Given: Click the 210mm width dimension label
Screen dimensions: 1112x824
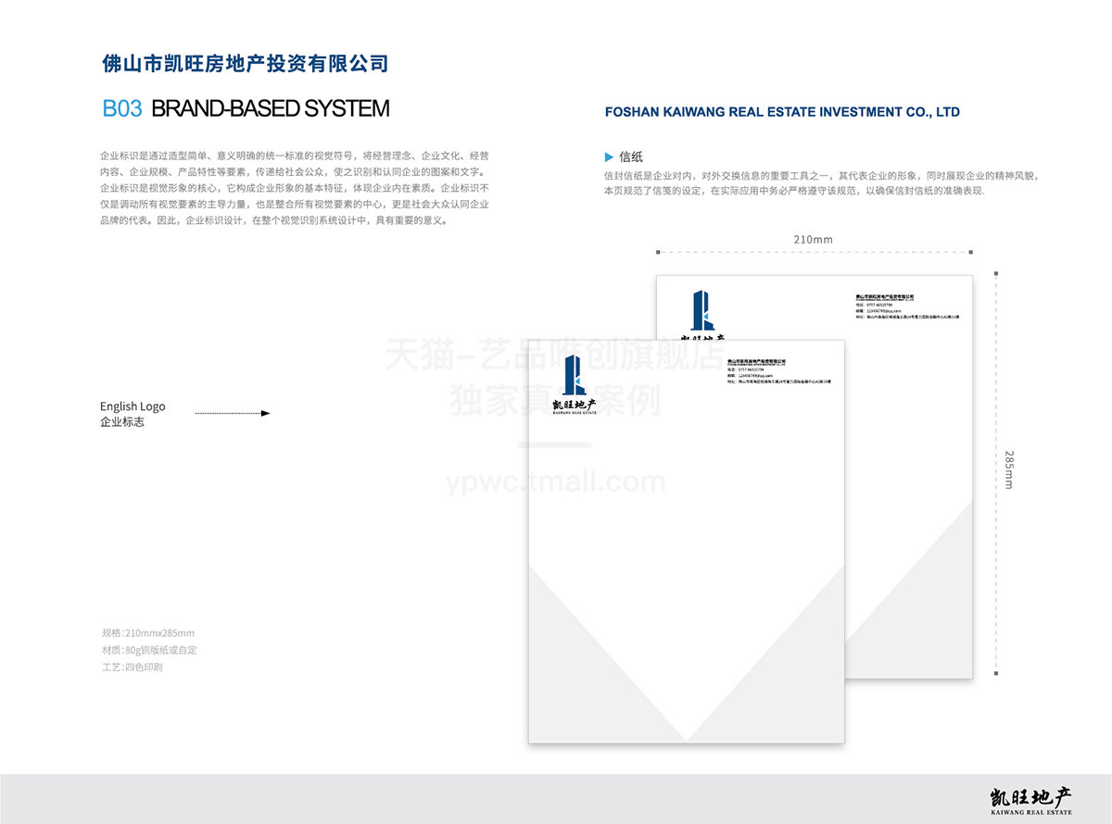Looking at the screenshot, I should pos(813,239).
